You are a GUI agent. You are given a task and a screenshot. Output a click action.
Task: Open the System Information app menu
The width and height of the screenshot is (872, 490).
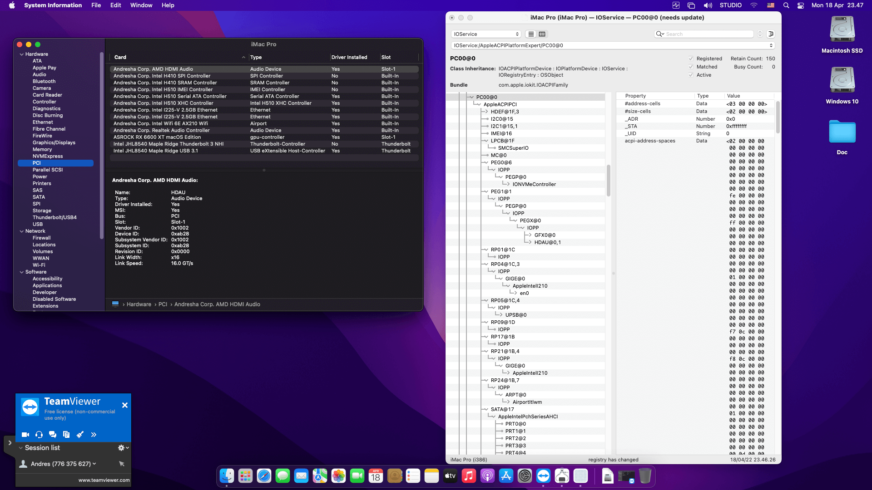coord(53,5)
